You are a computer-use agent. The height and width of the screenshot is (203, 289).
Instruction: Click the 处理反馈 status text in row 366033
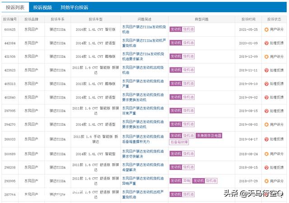coord(276,139)
